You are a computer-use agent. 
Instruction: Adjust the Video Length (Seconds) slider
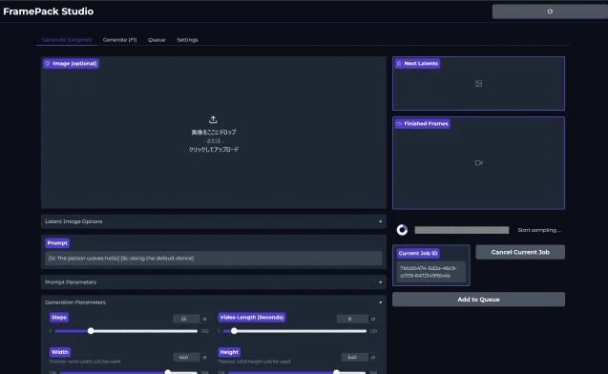tap(295, 331)
